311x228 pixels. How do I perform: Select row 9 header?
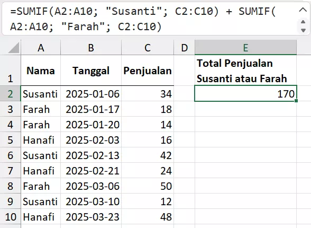11,201
